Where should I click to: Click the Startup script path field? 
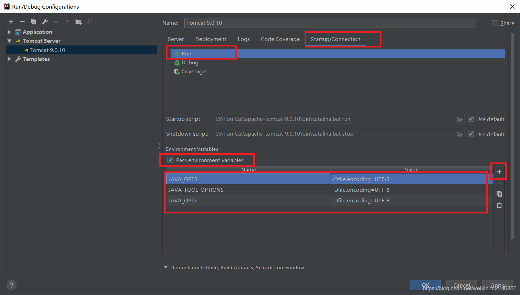(x=334, y=119)
